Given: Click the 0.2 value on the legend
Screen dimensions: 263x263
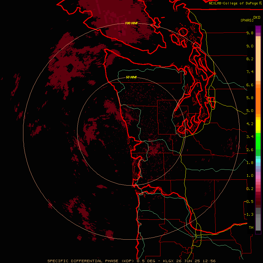Looking at the screenshot, I should point(250,189).
